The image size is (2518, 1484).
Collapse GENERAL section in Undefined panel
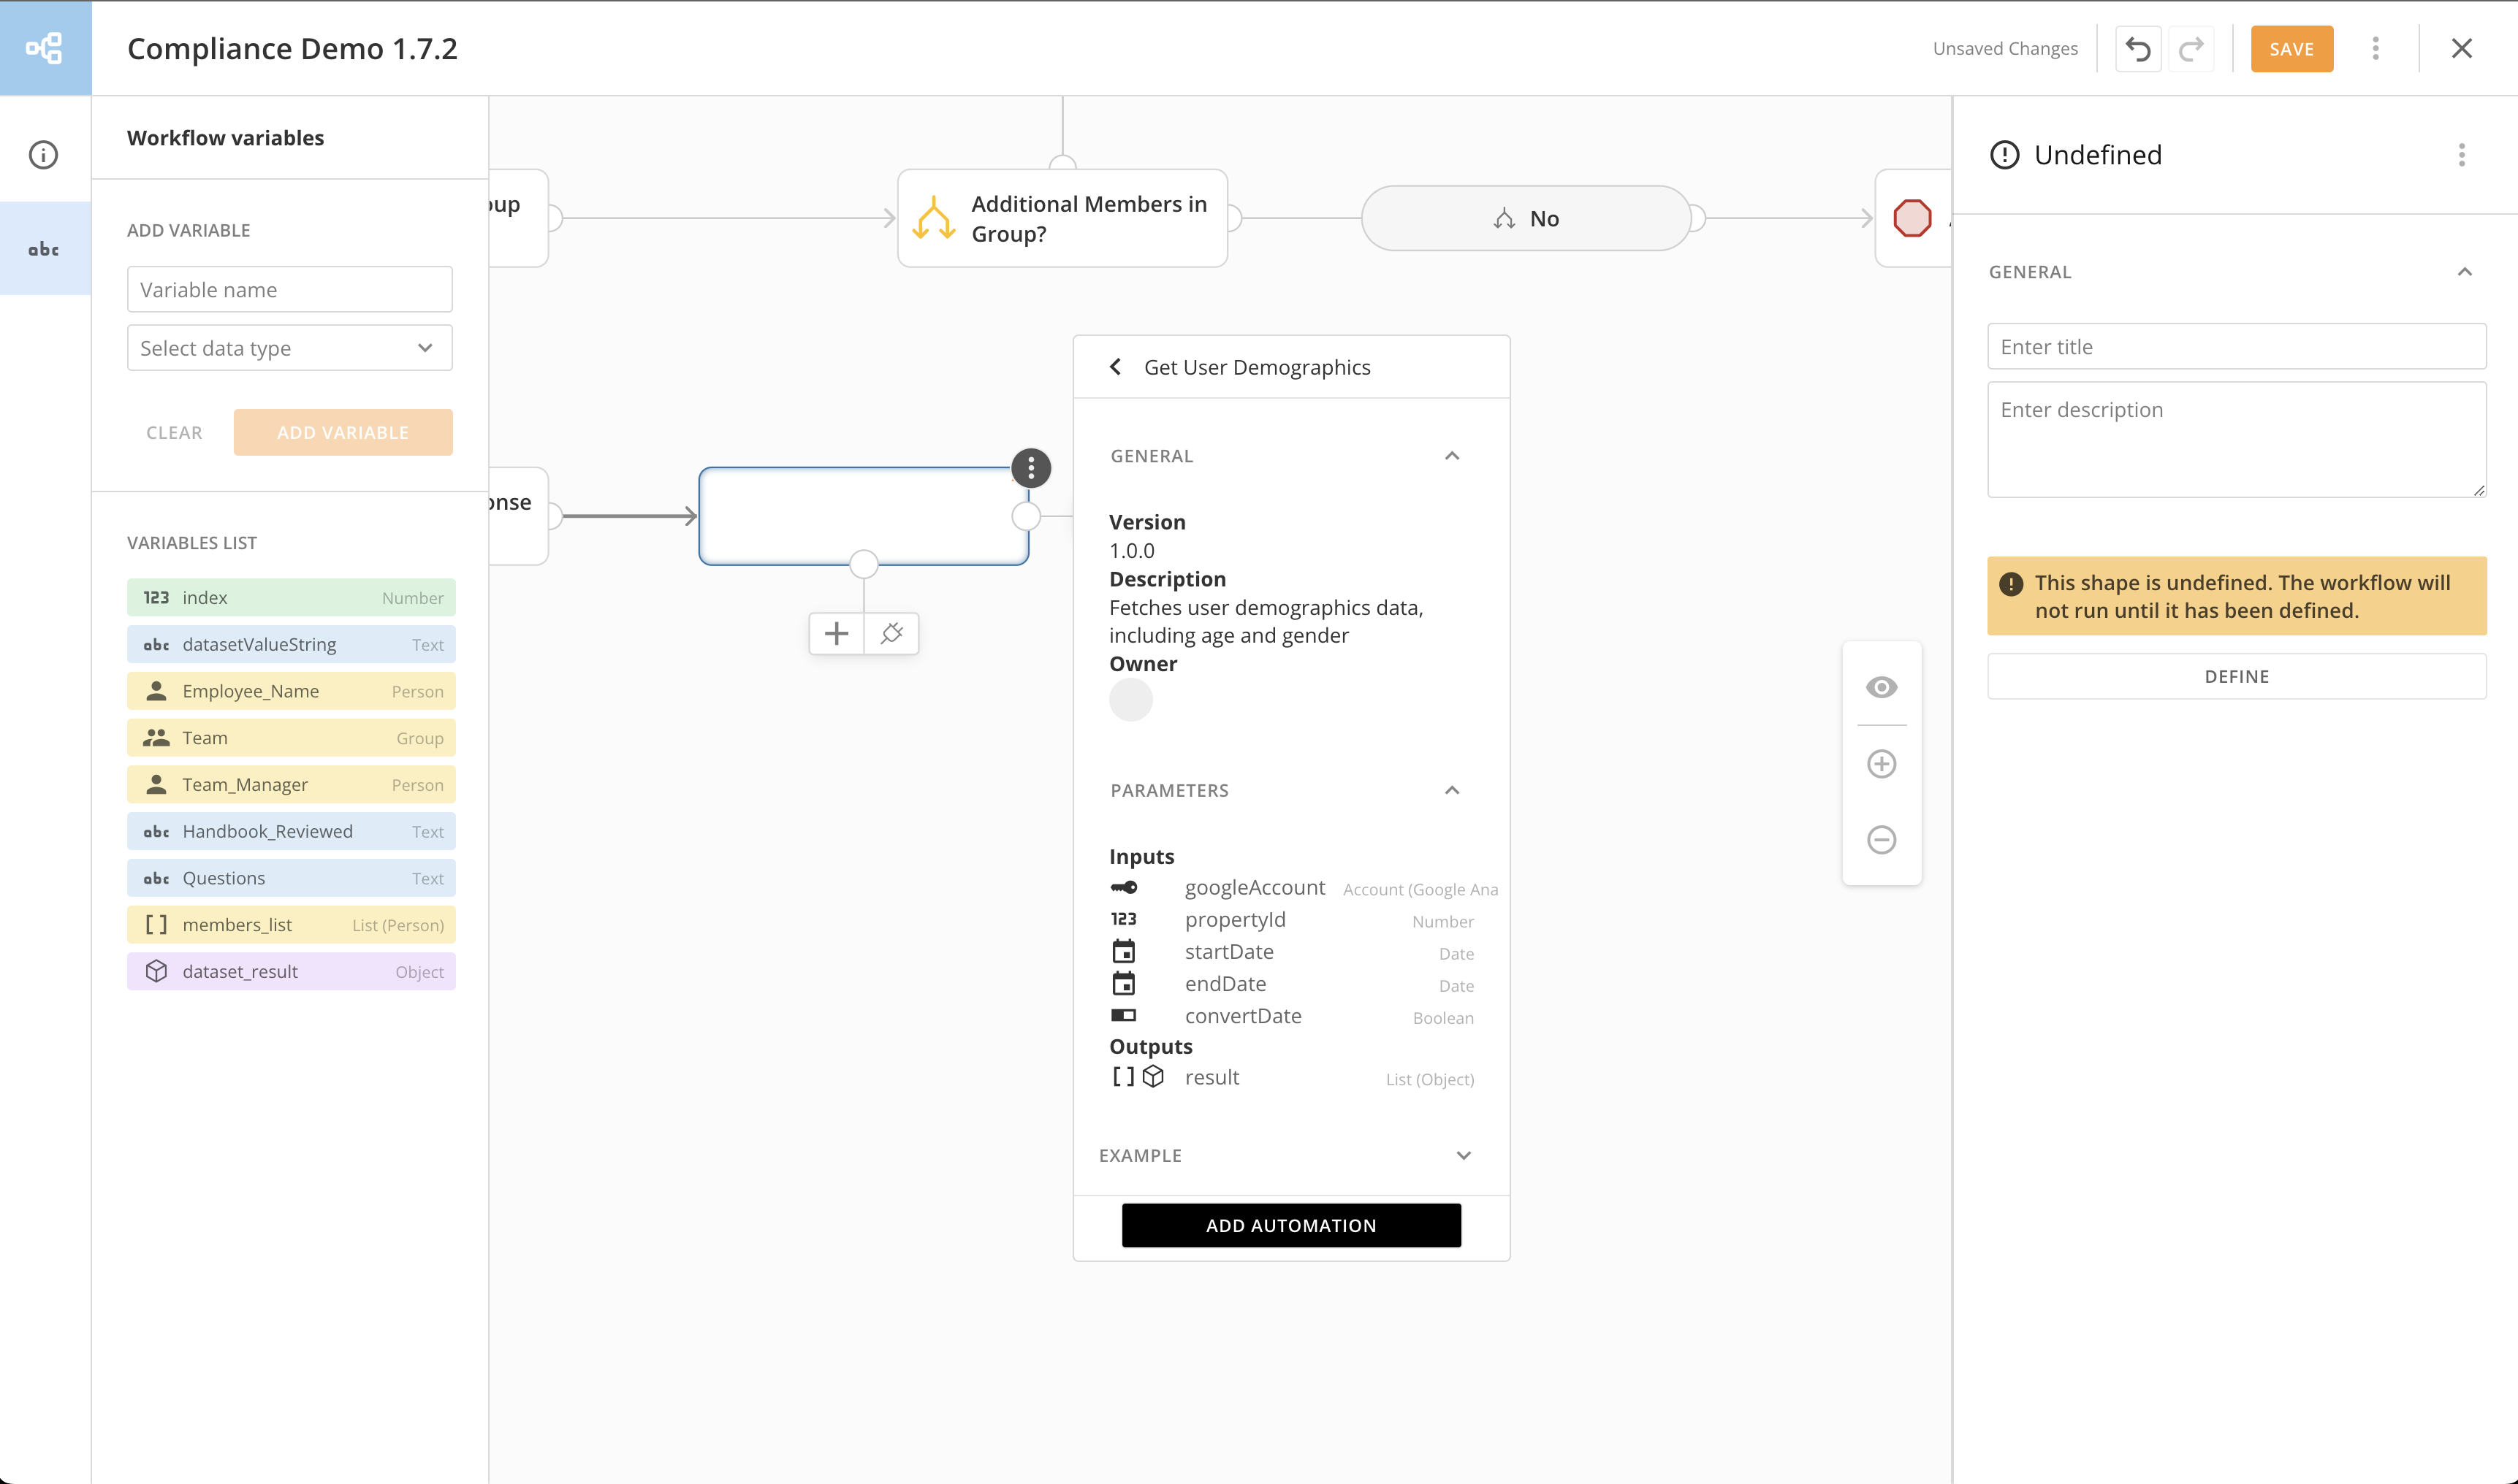pos(2464,272)
